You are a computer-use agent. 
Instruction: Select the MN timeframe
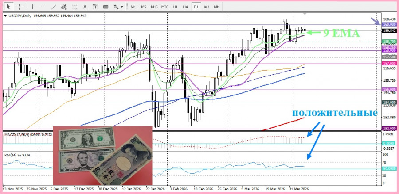coord(216,7)
